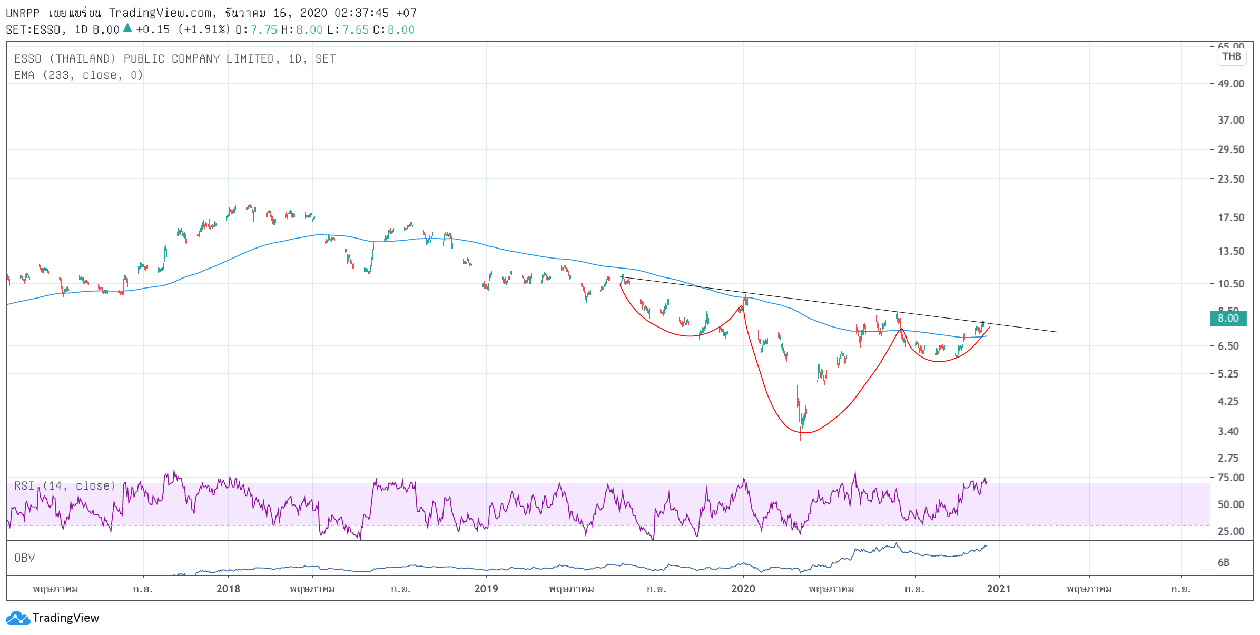Click the 25.00 RSI scale label

[x=1231, y=531]
